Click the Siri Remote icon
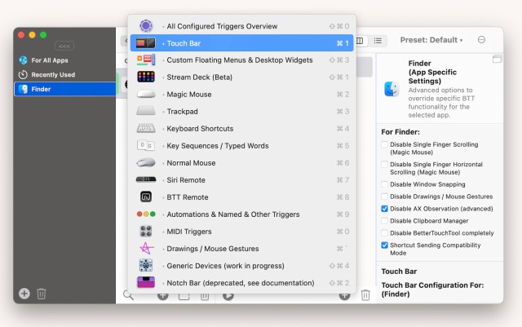The height and width of the screenshot is (327, 522). click(x=146, y=179)
